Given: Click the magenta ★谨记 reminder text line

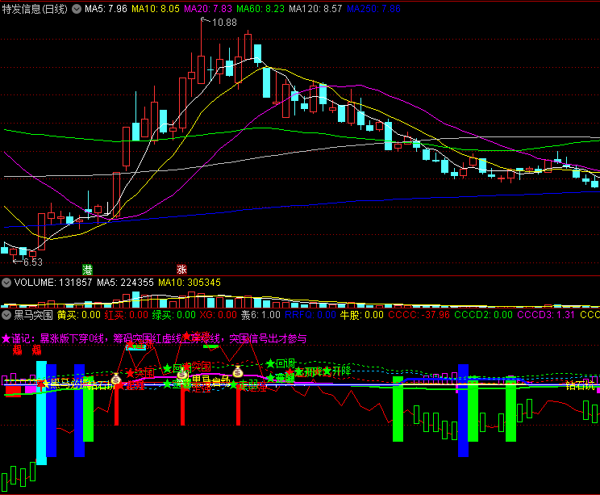Looking at the screenshot, I should tap(154, 338).
